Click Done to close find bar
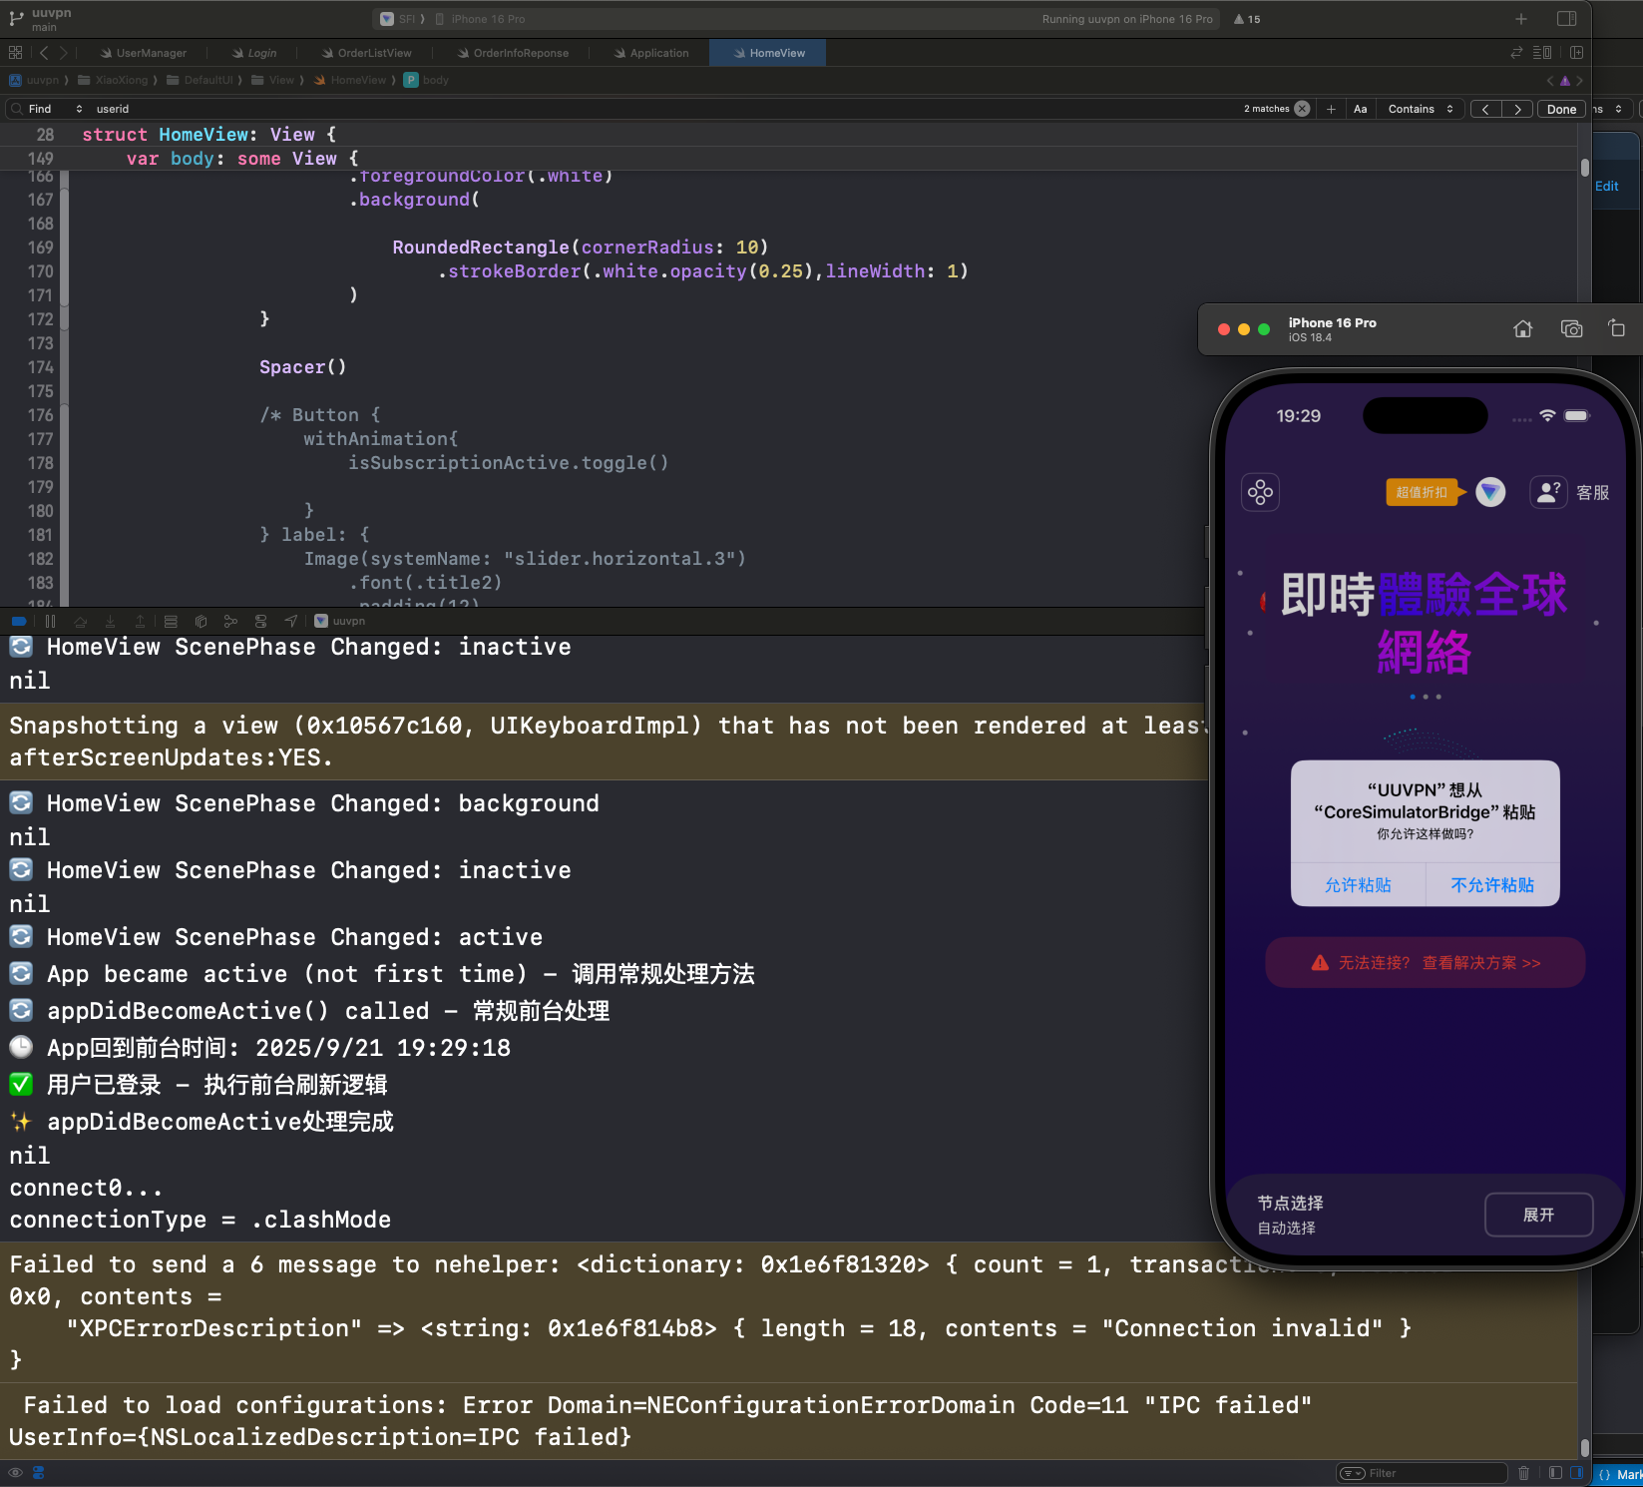This screenshot has height=1487, width=1643. tap(1561, 109)
